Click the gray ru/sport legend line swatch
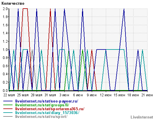This screenshot has height=120, width=155. click(8, 116)
